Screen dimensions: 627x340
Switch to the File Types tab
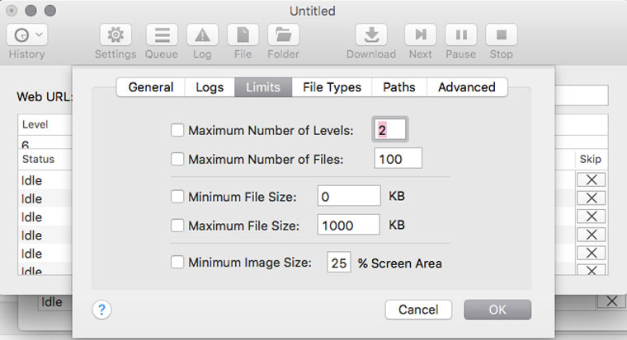tap(332, 87)
